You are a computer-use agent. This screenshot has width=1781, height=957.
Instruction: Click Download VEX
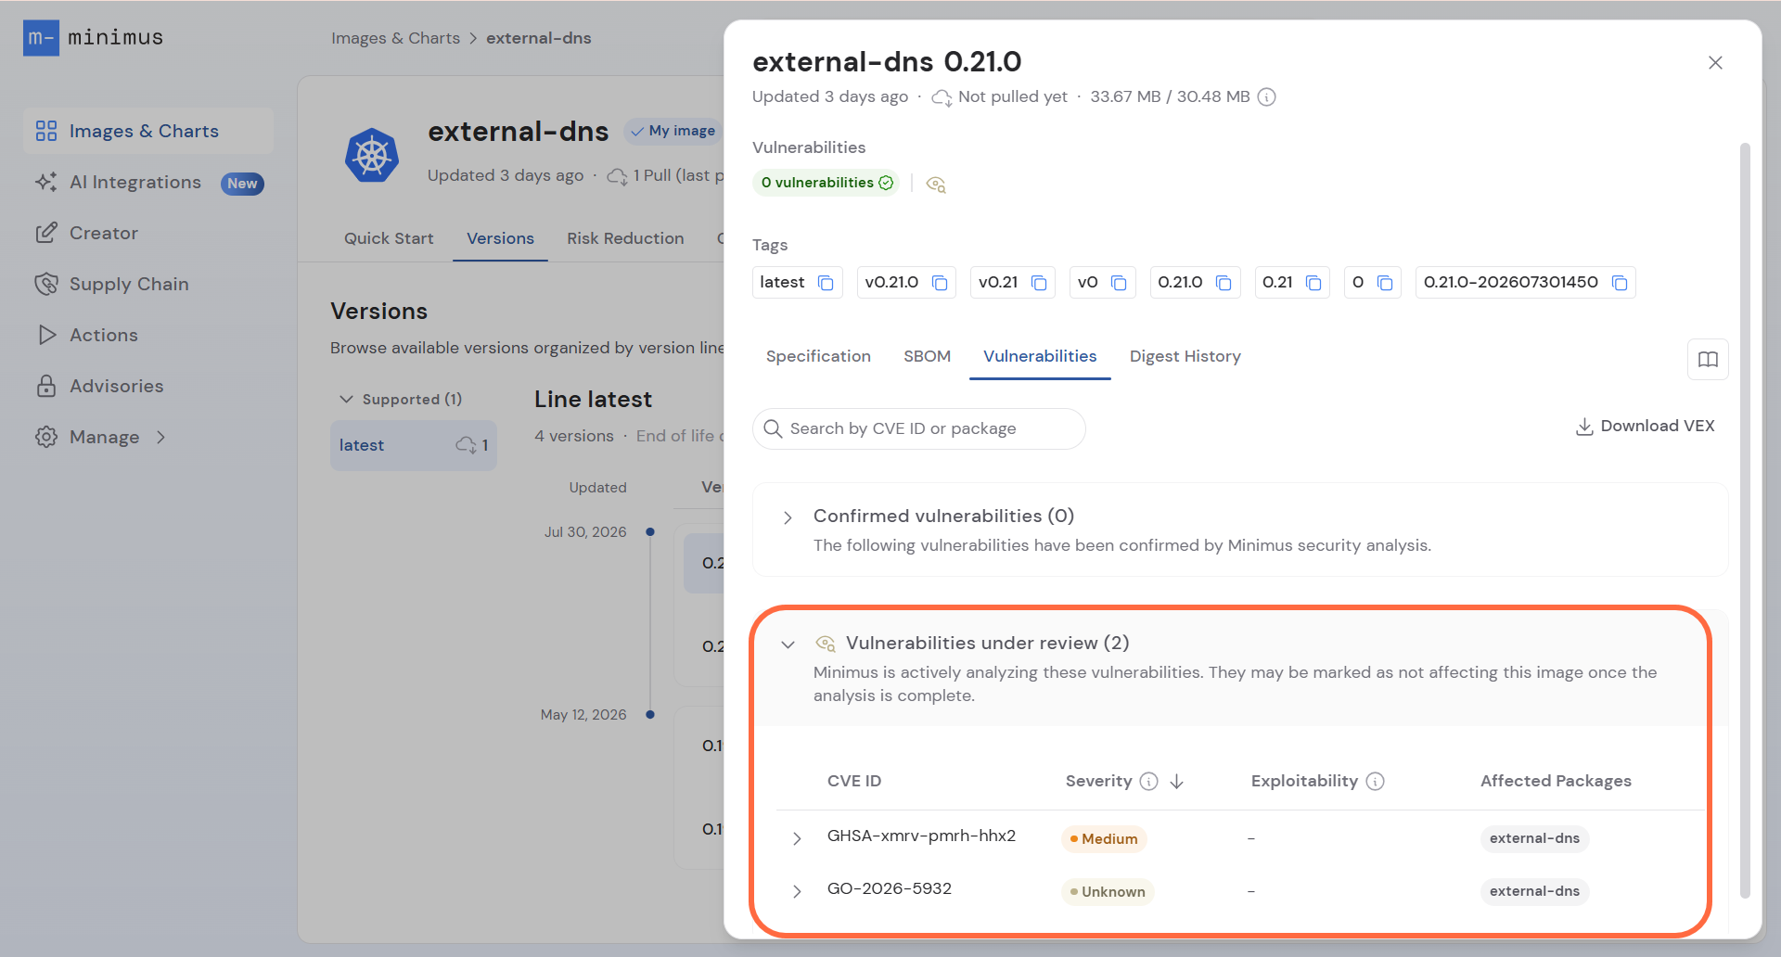tap(1645, 426)
